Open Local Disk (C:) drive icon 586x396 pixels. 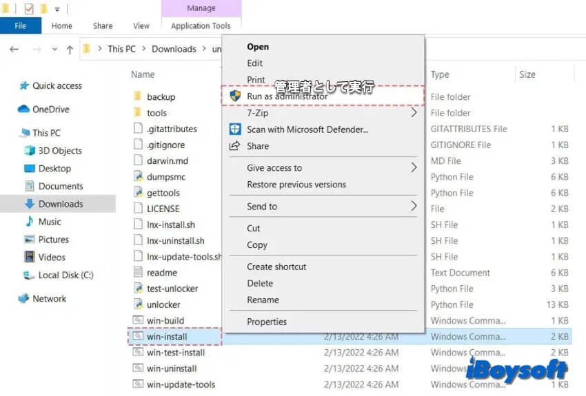(29, 275)
